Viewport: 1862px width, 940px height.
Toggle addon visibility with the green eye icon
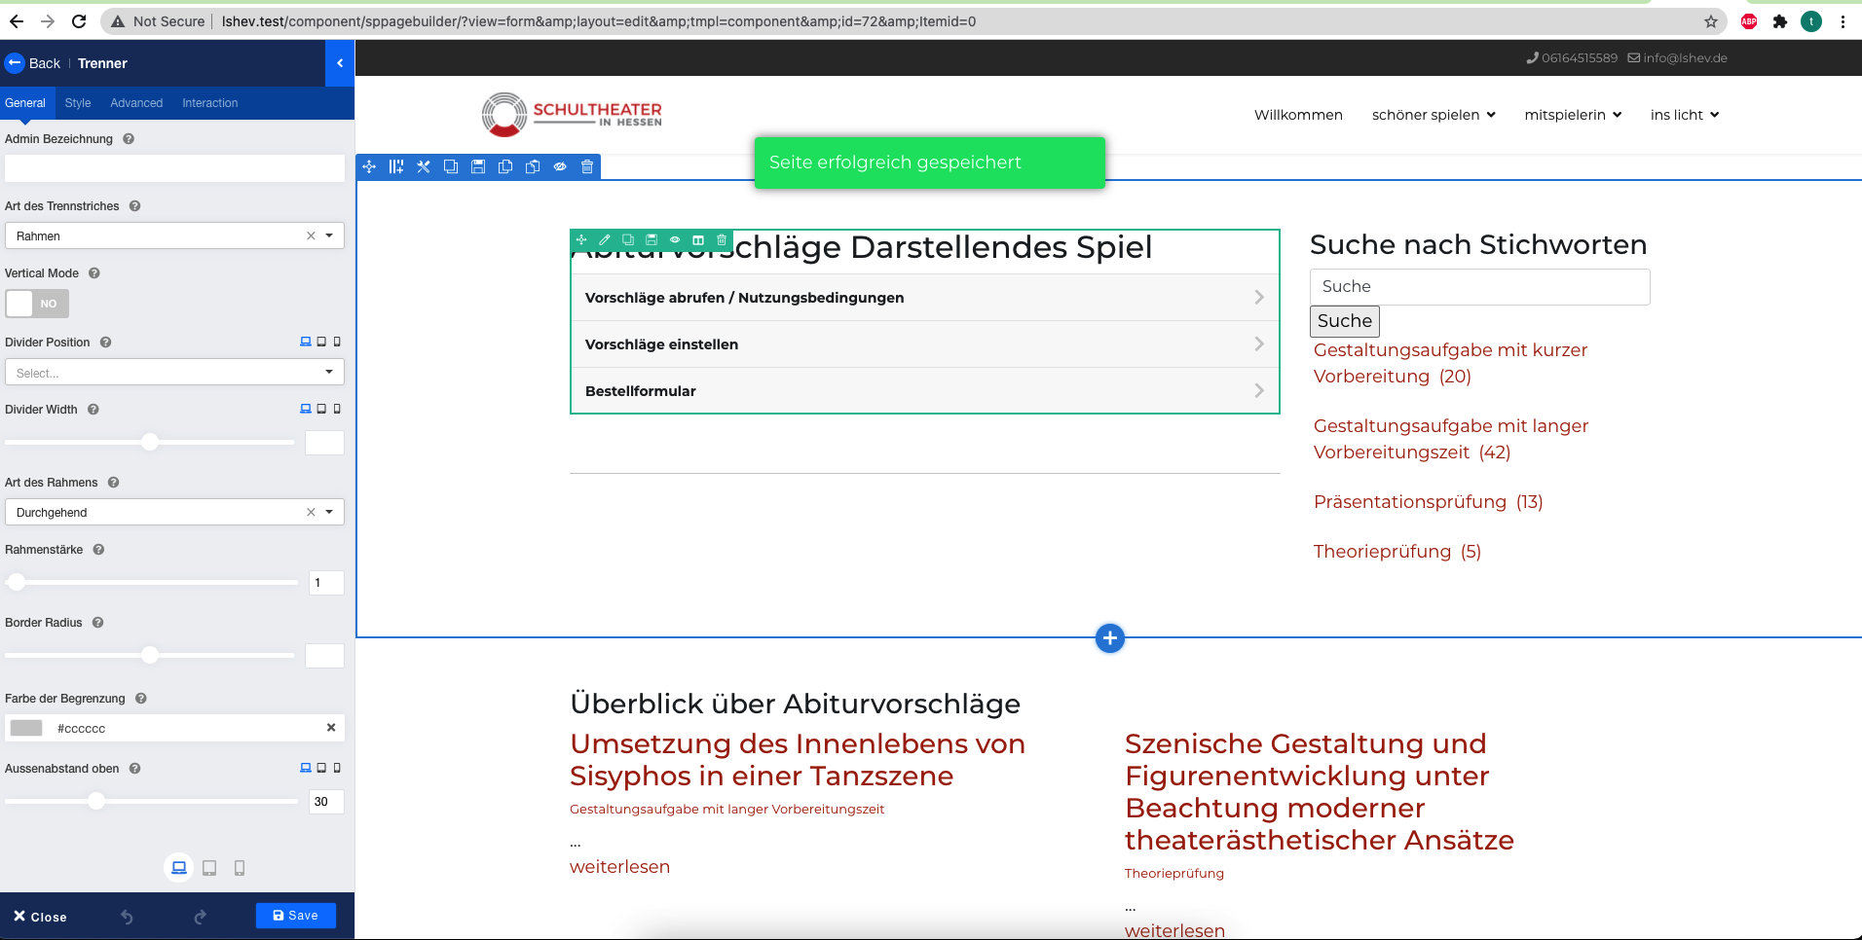tap(675, 239)
